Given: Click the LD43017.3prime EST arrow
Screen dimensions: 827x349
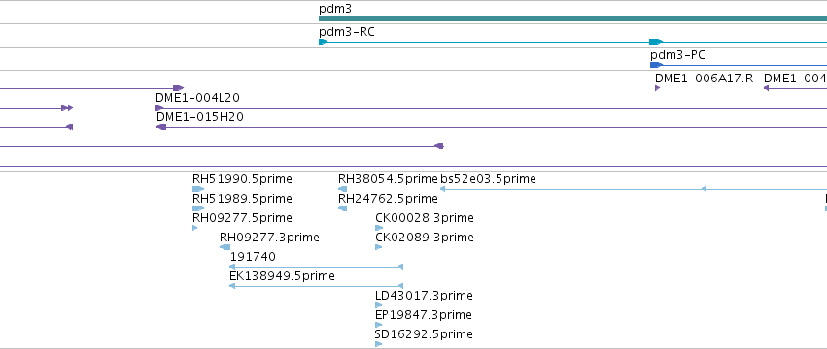Looking at the screenshot, I should click(x=378, y=305).
